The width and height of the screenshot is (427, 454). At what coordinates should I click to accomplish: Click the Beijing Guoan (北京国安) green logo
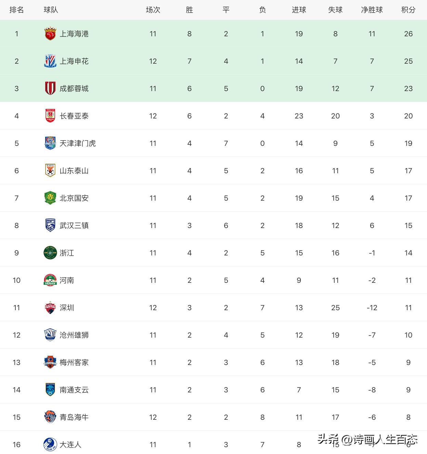50,198
